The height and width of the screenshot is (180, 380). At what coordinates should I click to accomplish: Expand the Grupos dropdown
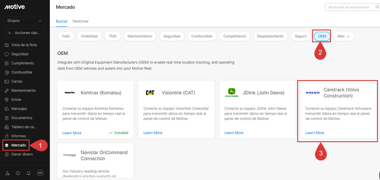[x=25, y=21]
